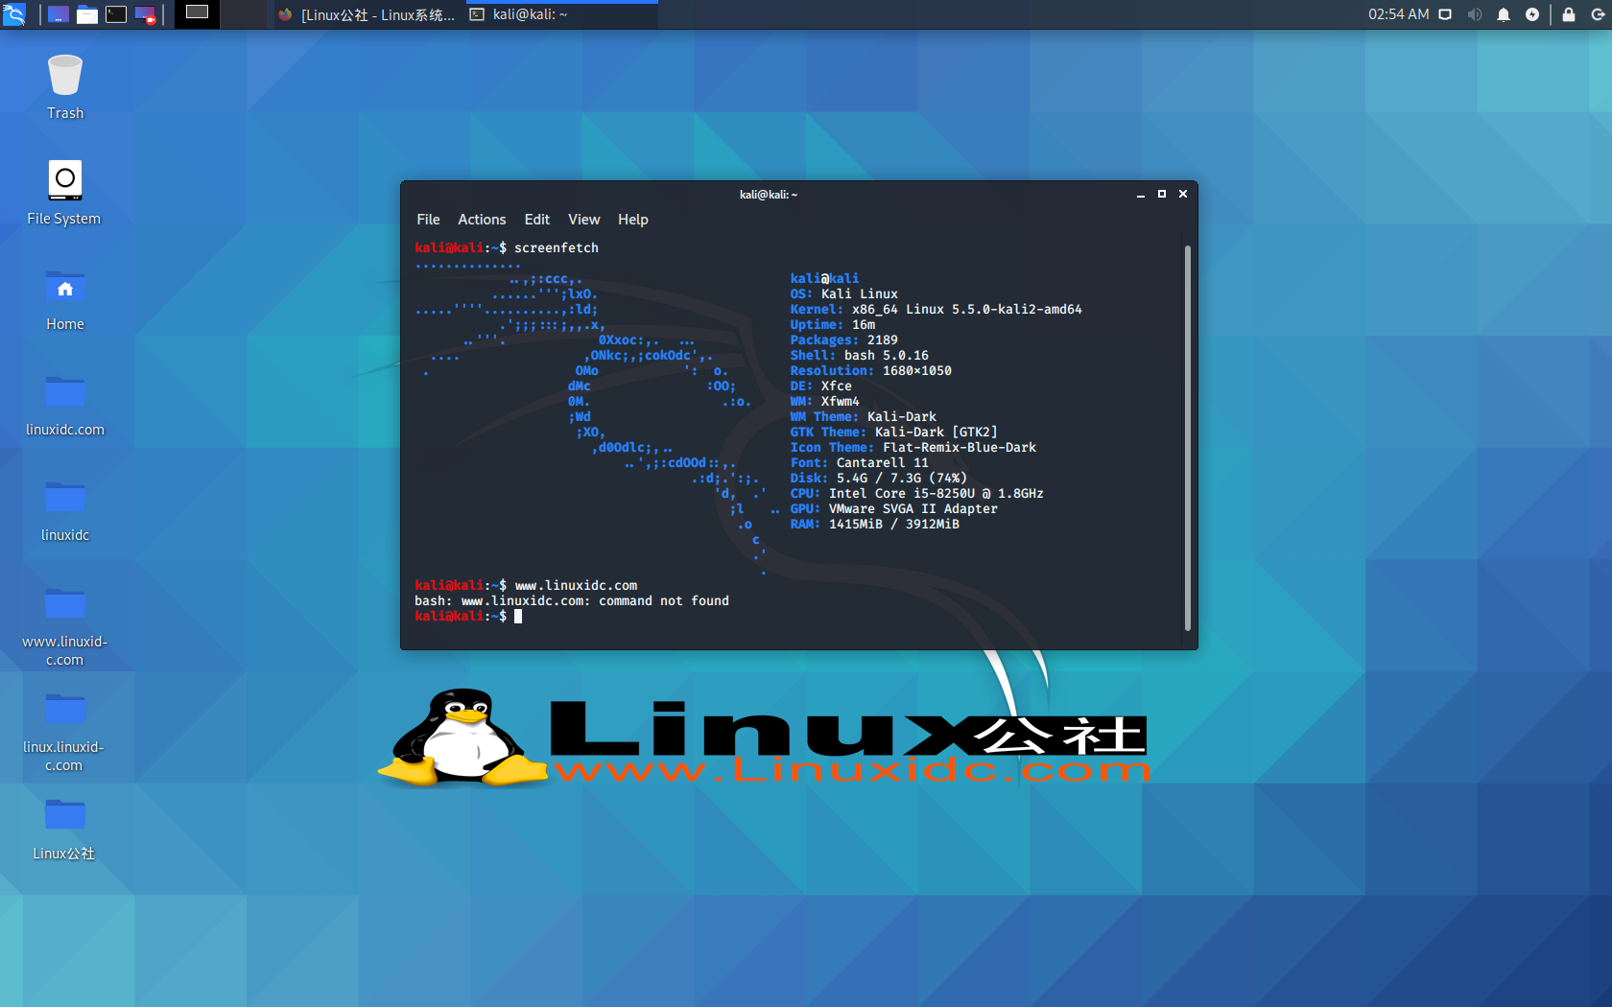Select the linuxidc folder on desktop
The width and height of the screenshot is (1612, 1007).
pos(65,510)
